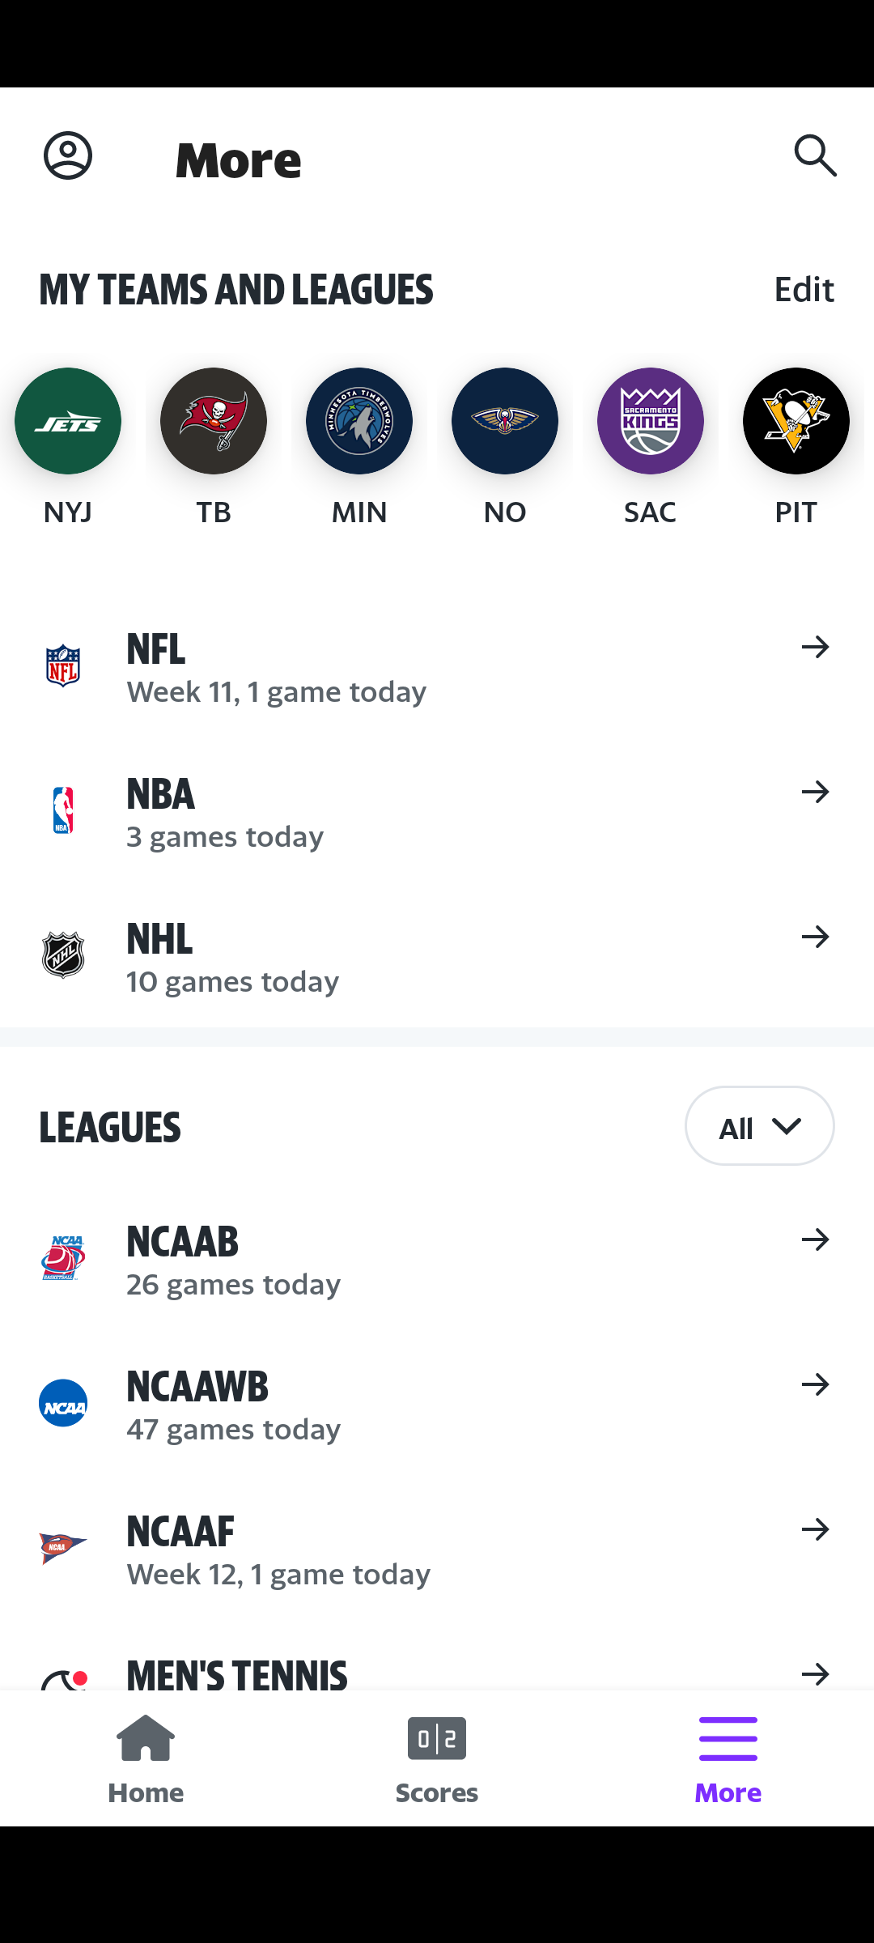874x1943 pixels.
Task: Select the Pittsburgh Penguins logo
Action: (x=796, y=421)
